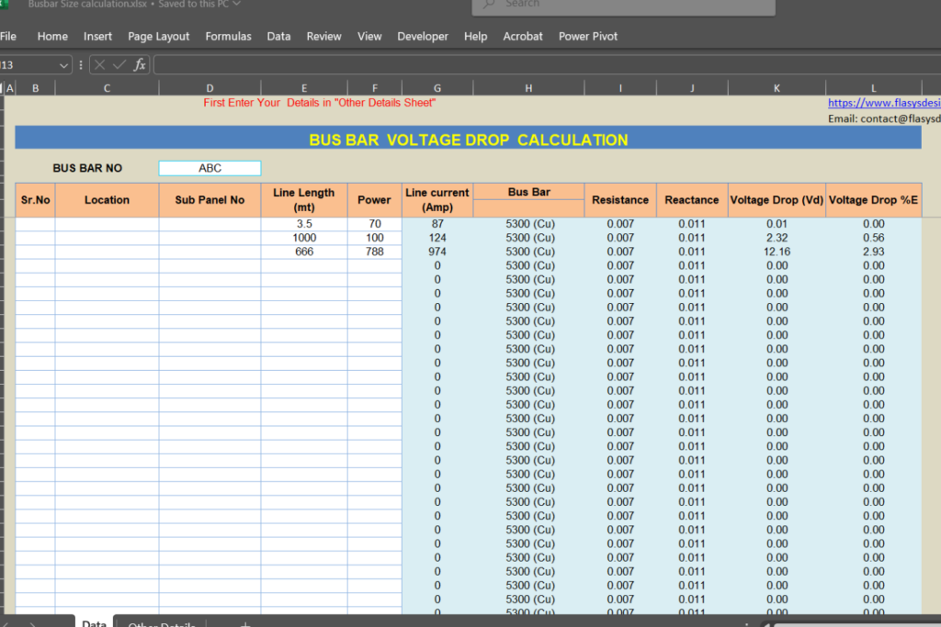The width and height of the screenshot is (941, 627).
Task: Click the Power cell with 70
Action: (375, 224)
